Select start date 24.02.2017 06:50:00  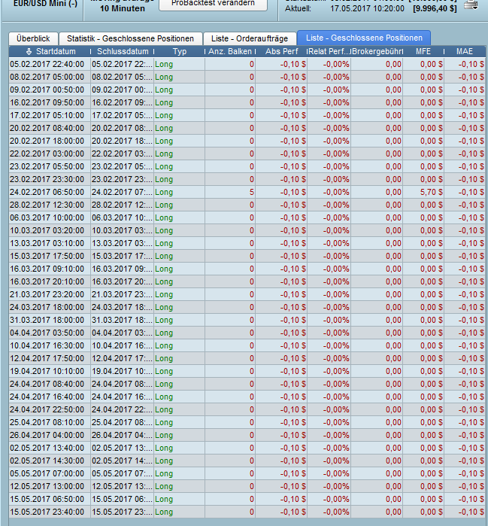click(47, 192)
